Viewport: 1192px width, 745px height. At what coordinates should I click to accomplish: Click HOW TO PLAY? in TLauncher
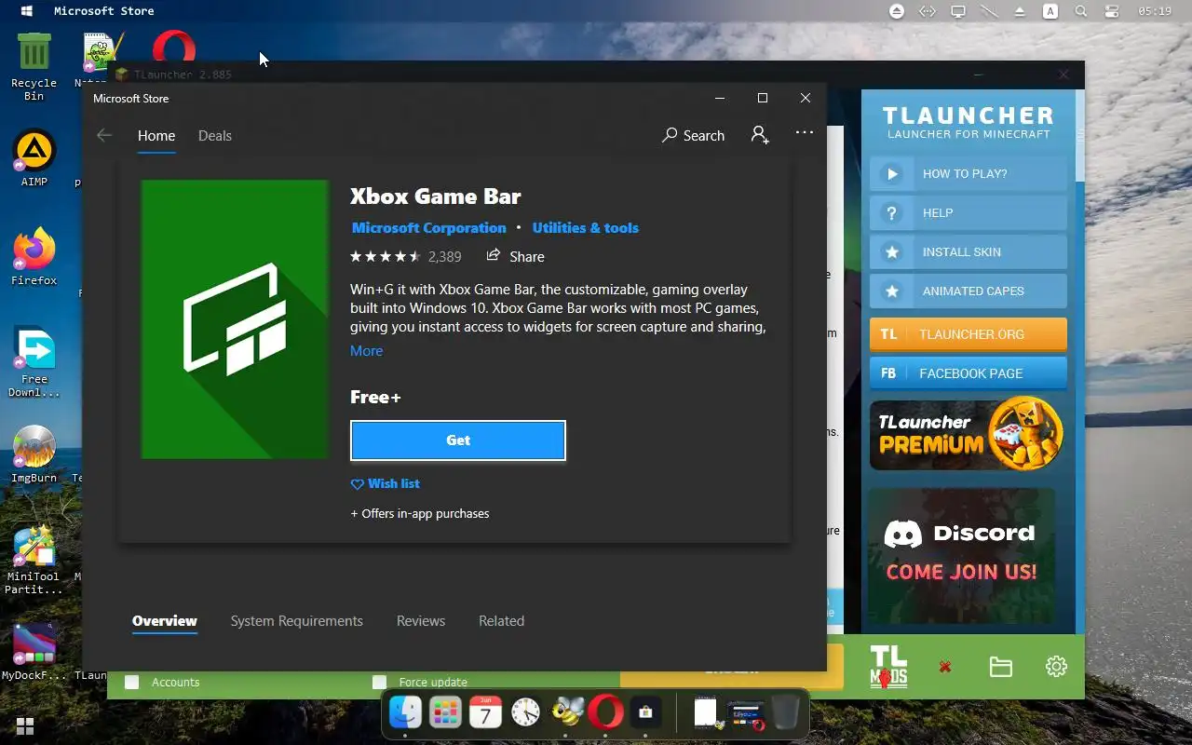coord(968,173)
